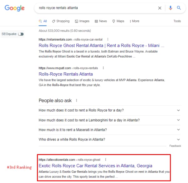Screen dimensions: 188x183
Task: Expand 'rent a Lamborghini for a day in Atlanta' question
Action: (110, 120)
